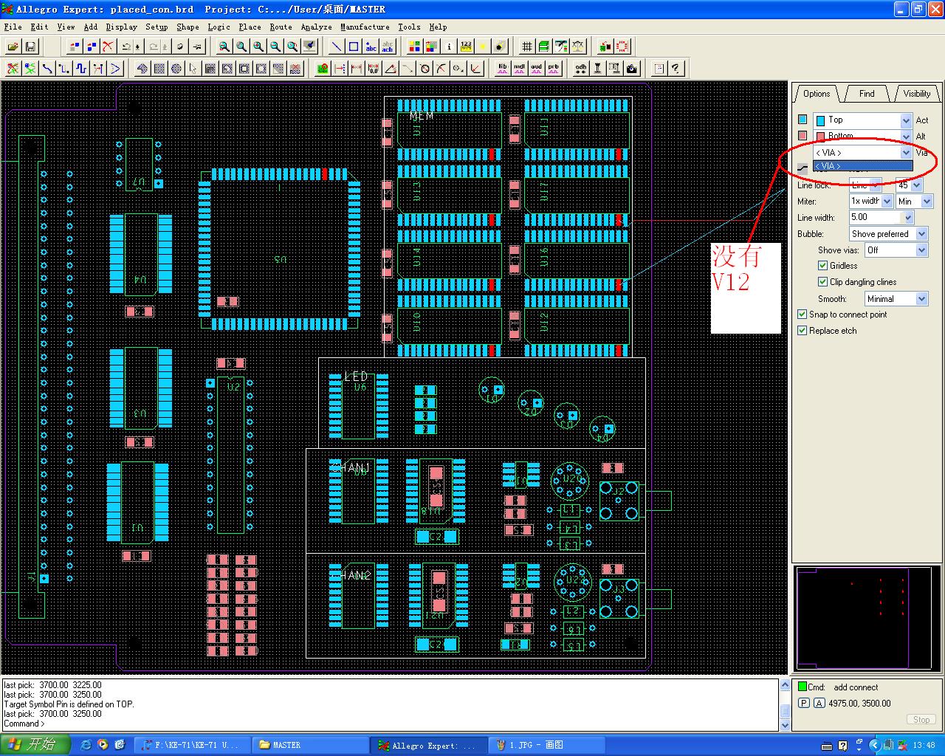945x756 pixels.
Task: Click the Show Element info icon
Action: (x=449, y=47)
